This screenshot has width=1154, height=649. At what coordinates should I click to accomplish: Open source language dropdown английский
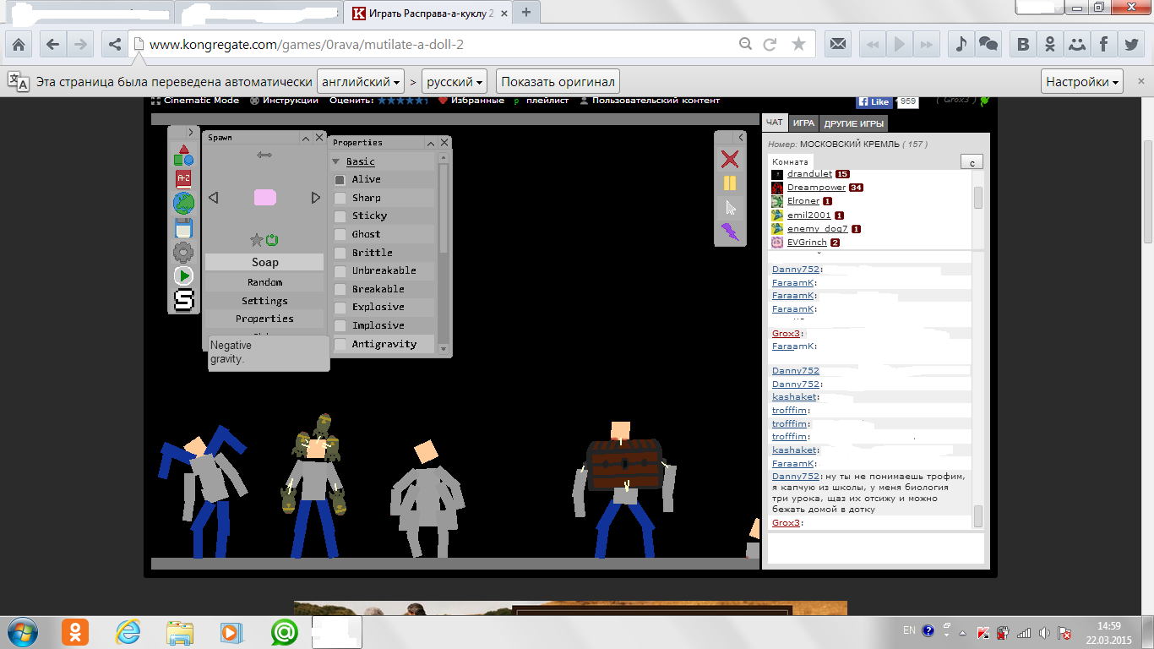pos(361,82)
